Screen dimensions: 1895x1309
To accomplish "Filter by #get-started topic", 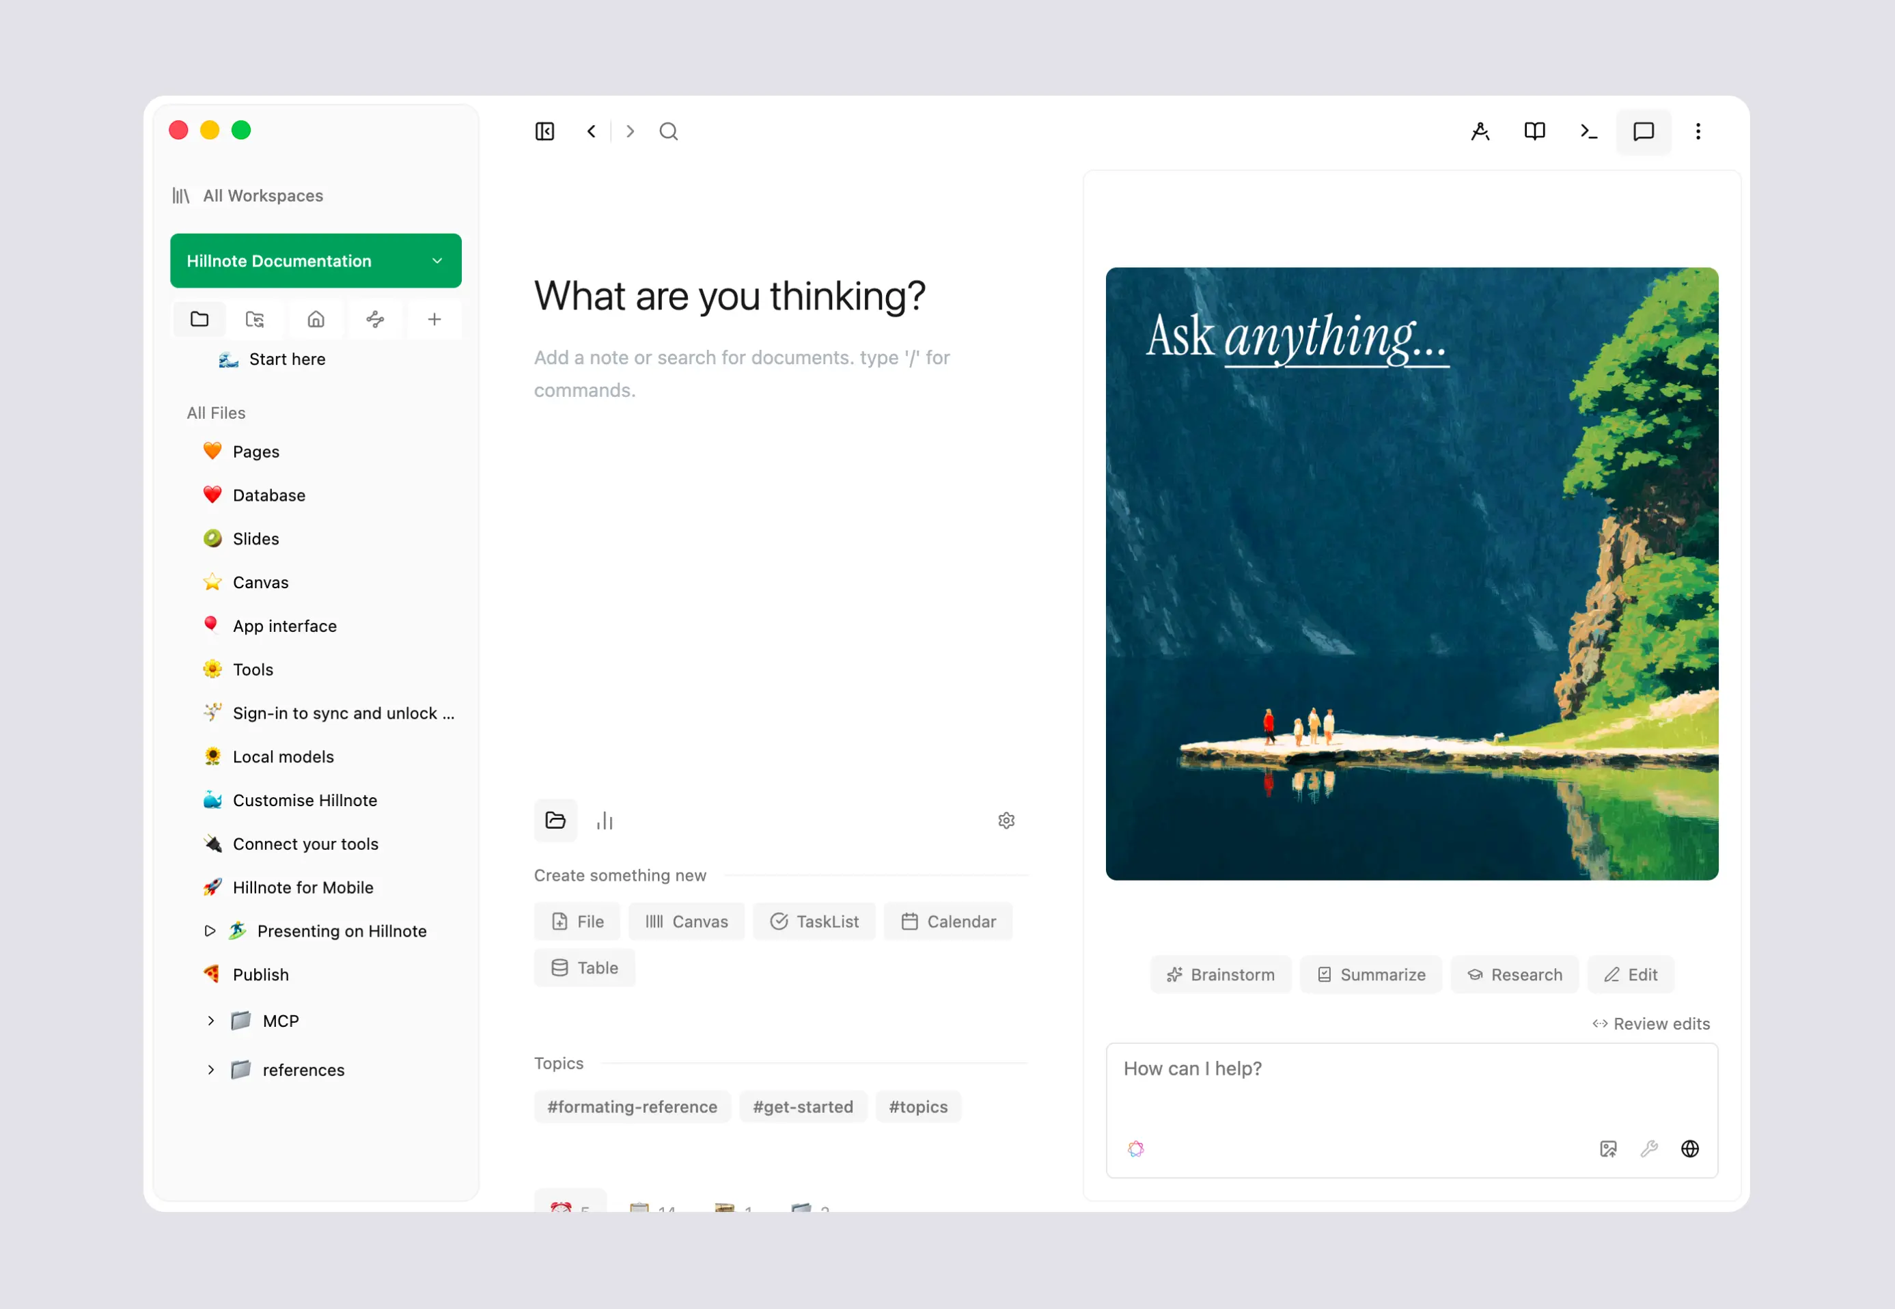I will [803, 1106].
